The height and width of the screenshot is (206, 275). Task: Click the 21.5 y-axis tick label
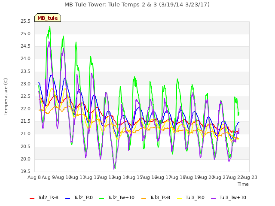(x=26, y=121)
